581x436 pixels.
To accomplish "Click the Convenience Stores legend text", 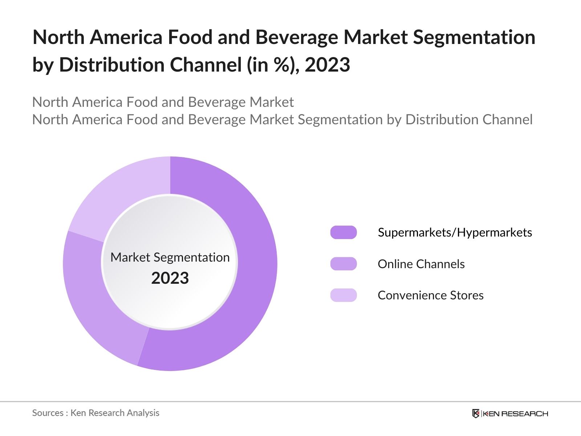I will [x=430, y=295].
